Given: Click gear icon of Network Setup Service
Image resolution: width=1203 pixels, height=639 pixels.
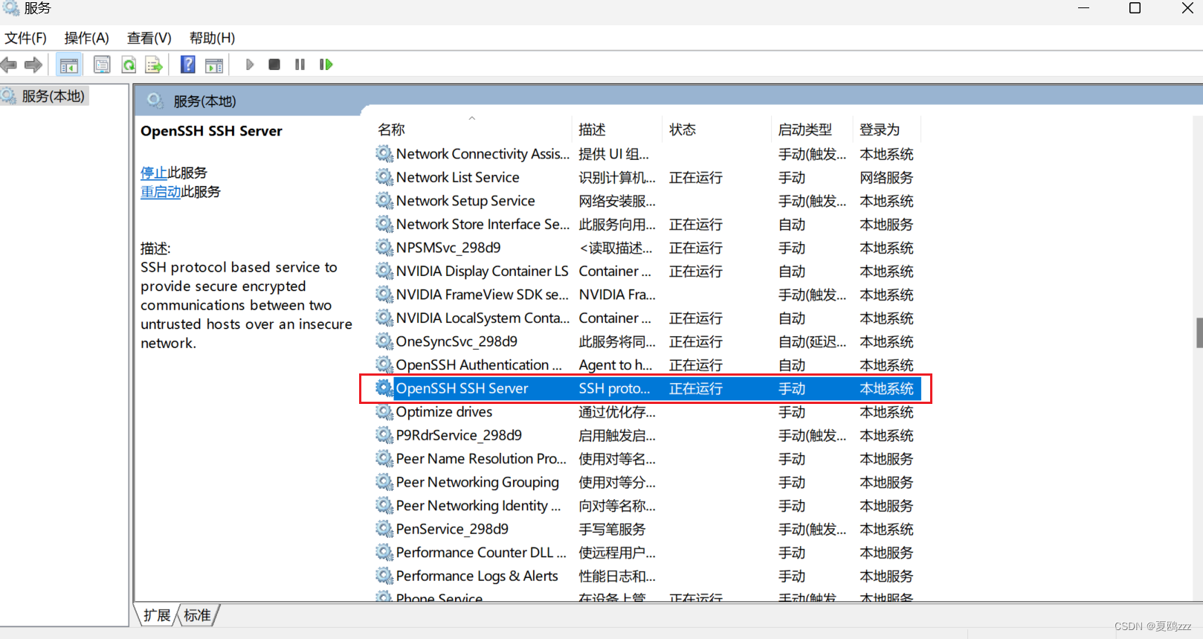Looking at the screenshot, I should tap(384, 200).
